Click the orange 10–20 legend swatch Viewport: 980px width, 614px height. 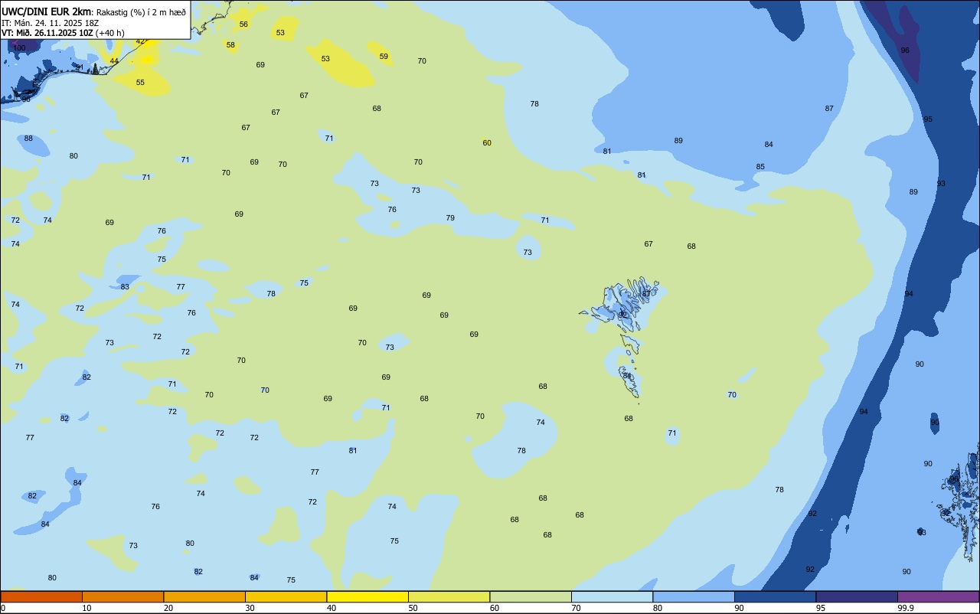click(x=122, y=596)
